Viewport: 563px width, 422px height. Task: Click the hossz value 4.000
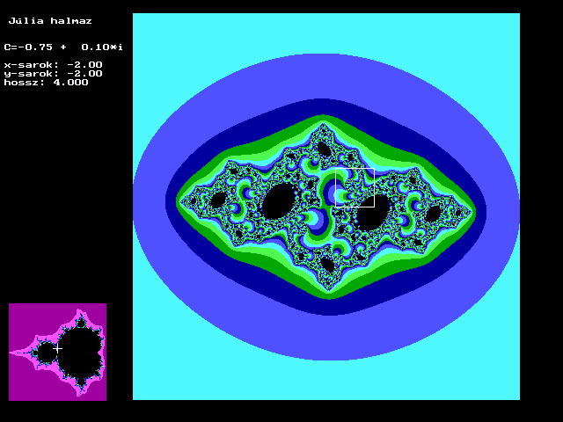click(71, 83)
